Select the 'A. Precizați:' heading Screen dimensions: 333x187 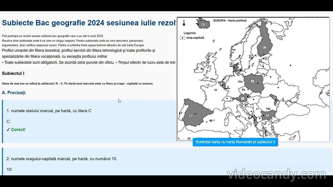coord(14,93)
